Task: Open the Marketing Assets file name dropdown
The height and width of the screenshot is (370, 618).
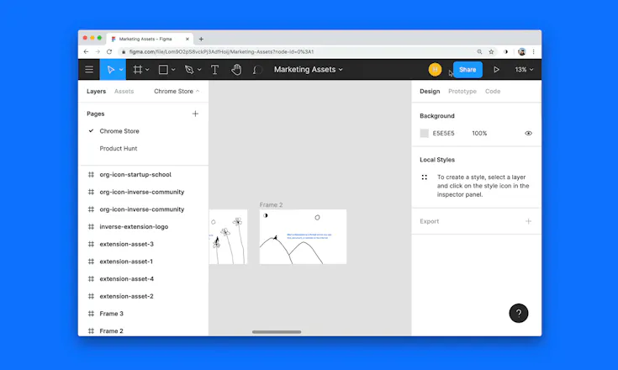Action: 309,69
